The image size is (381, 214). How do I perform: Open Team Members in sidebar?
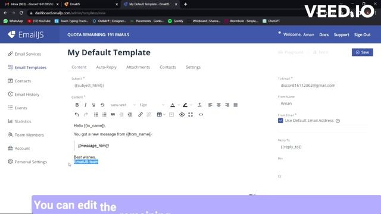[26, 135]
